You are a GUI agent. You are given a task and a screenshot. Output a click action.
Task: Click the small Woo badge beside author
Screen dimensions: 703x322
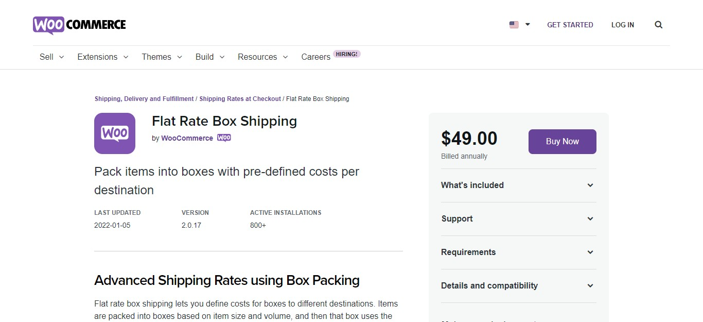(x=224, y=138)
